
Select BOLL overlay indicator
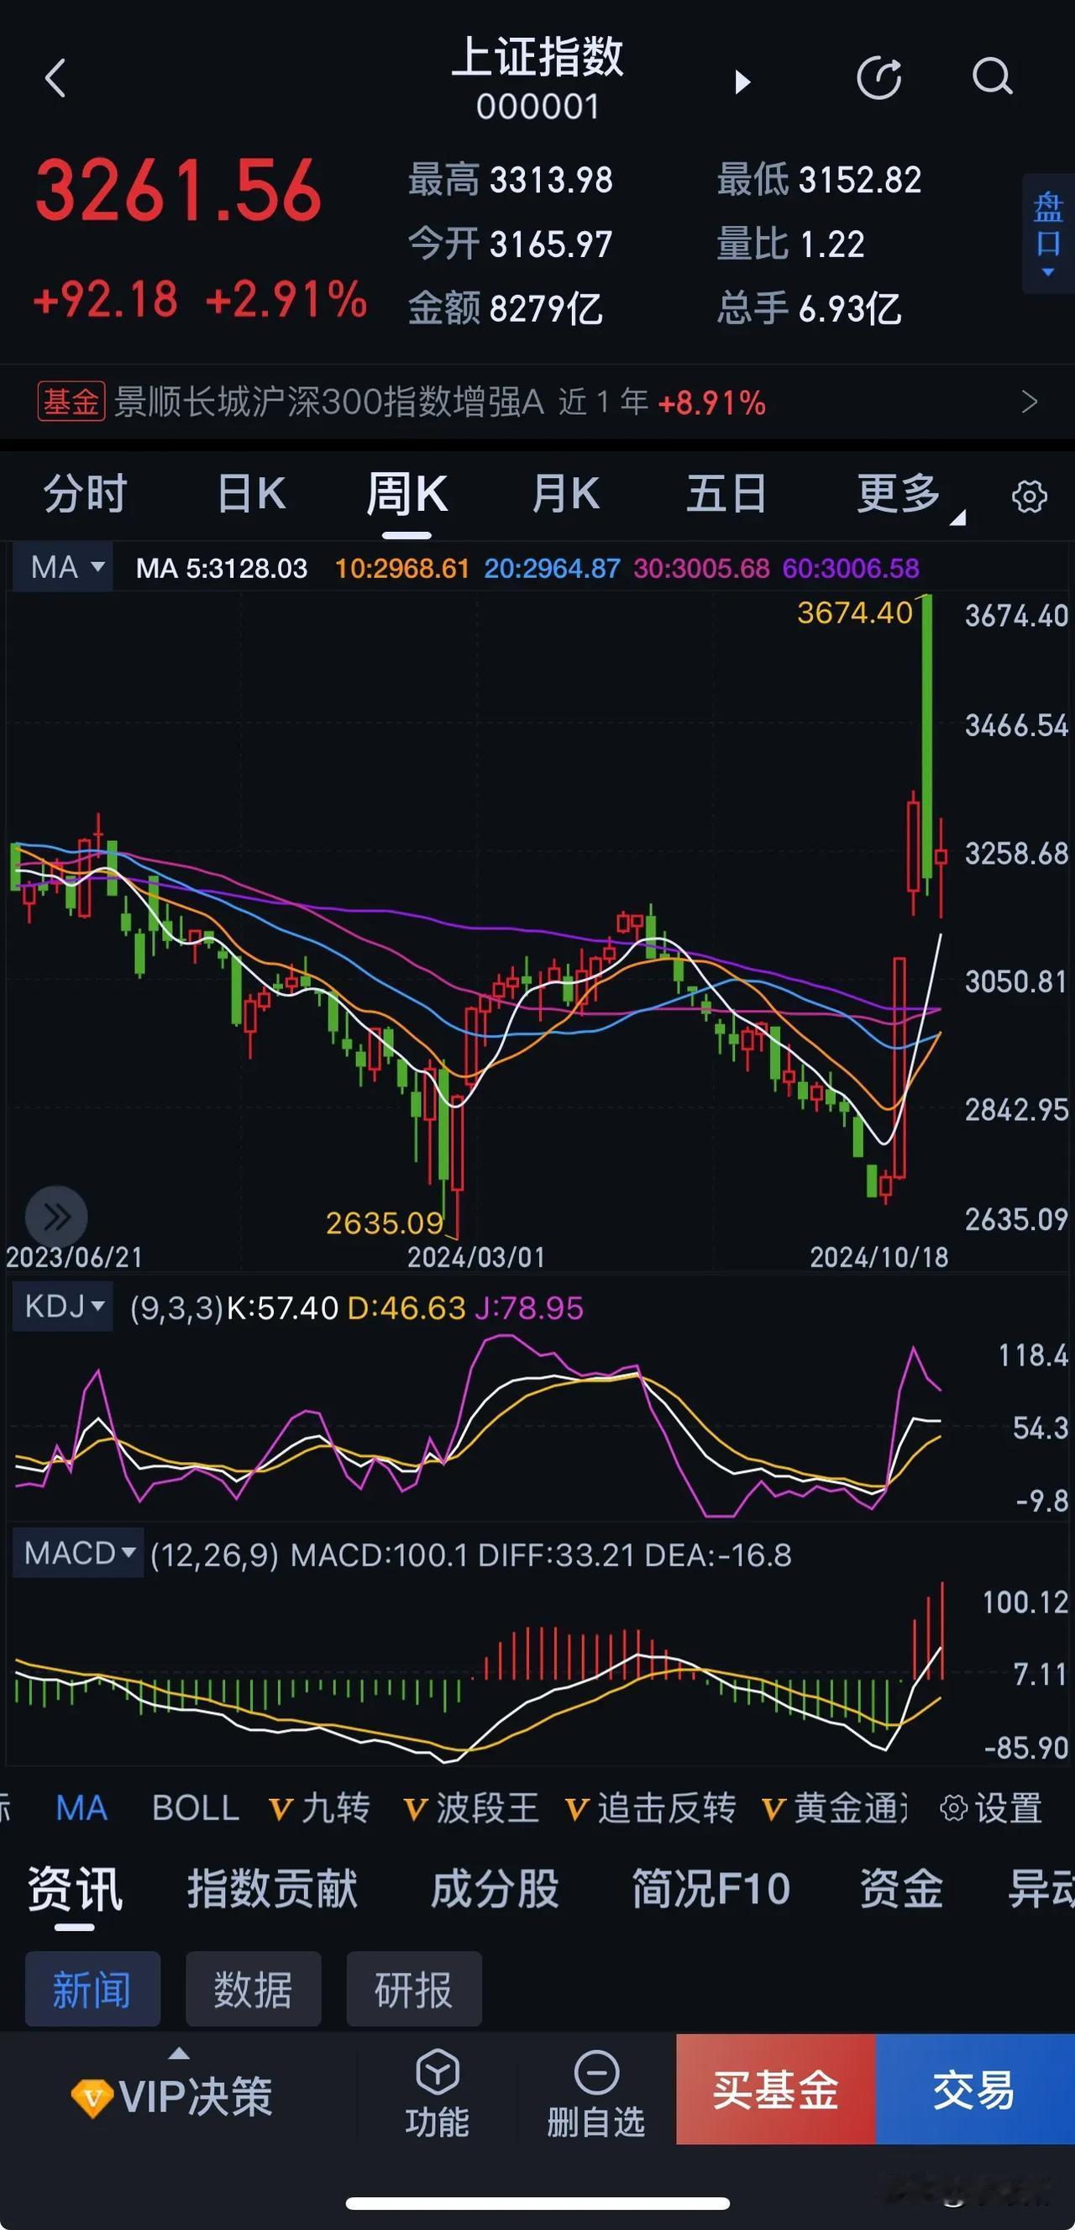click(196, 1808)
